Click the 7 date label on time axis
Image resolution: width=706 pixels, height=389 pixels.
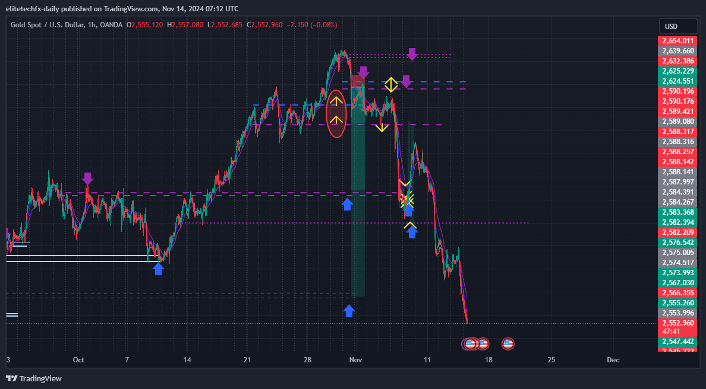127,360
